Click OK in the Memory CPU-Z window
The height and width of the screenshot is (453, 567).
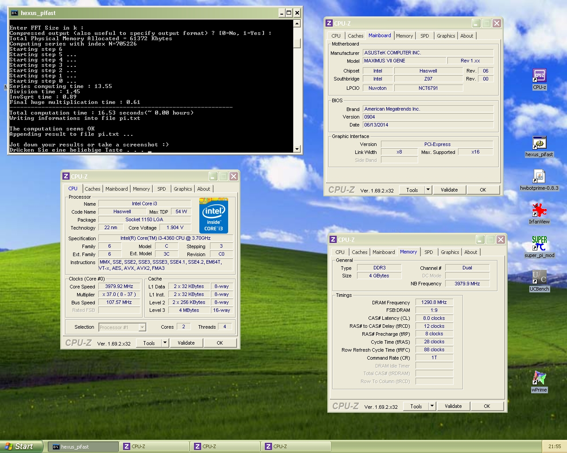487,407
